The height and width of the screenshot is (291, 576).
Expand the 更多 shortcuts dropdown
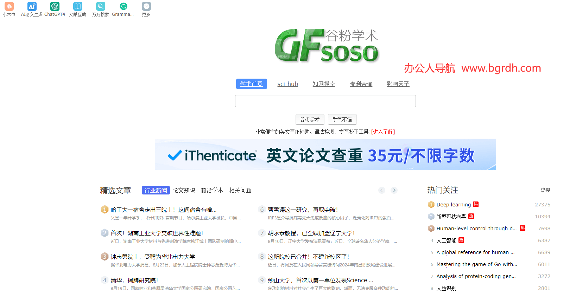tap(146, 6)
